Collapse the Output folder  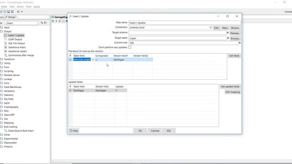tap(1, 31)
